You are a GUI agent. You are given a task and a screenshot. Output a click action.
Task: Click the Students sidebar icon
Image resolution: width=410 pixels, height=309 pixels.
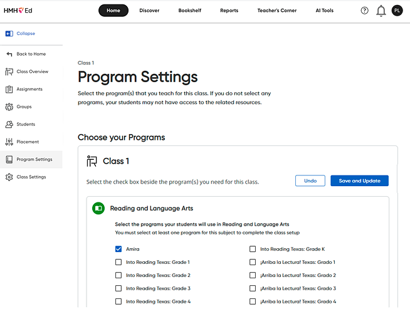[9, 124]
